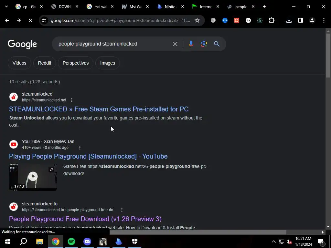331x248 pixels.
Task: Open the notification center icon
Action: pyautogui.click(x=321, y=242)
